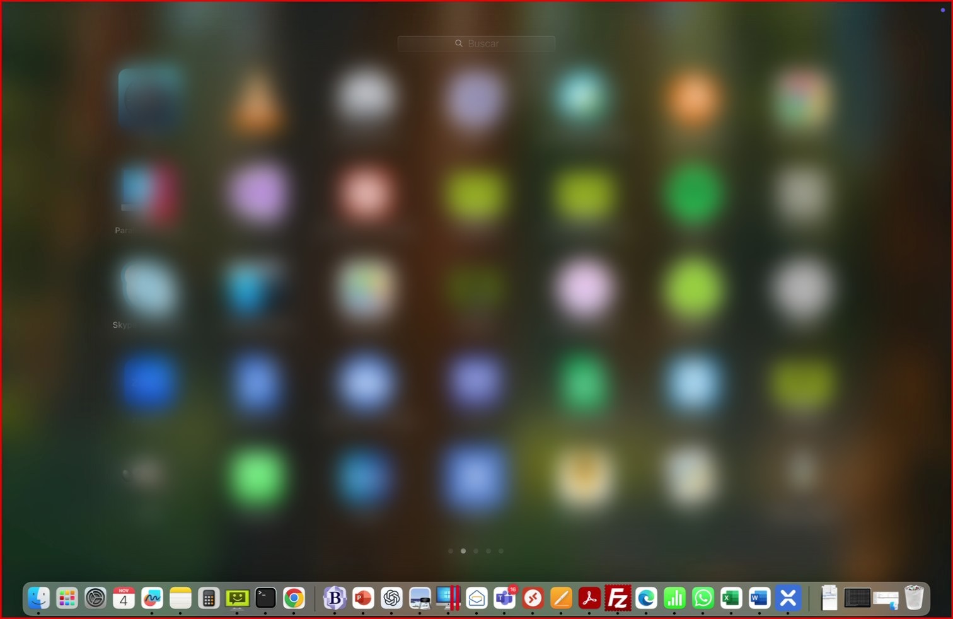Open the Trash in the dock
Image resolution: width=953 pixels, height=619 pixels.
click(914, 598)
